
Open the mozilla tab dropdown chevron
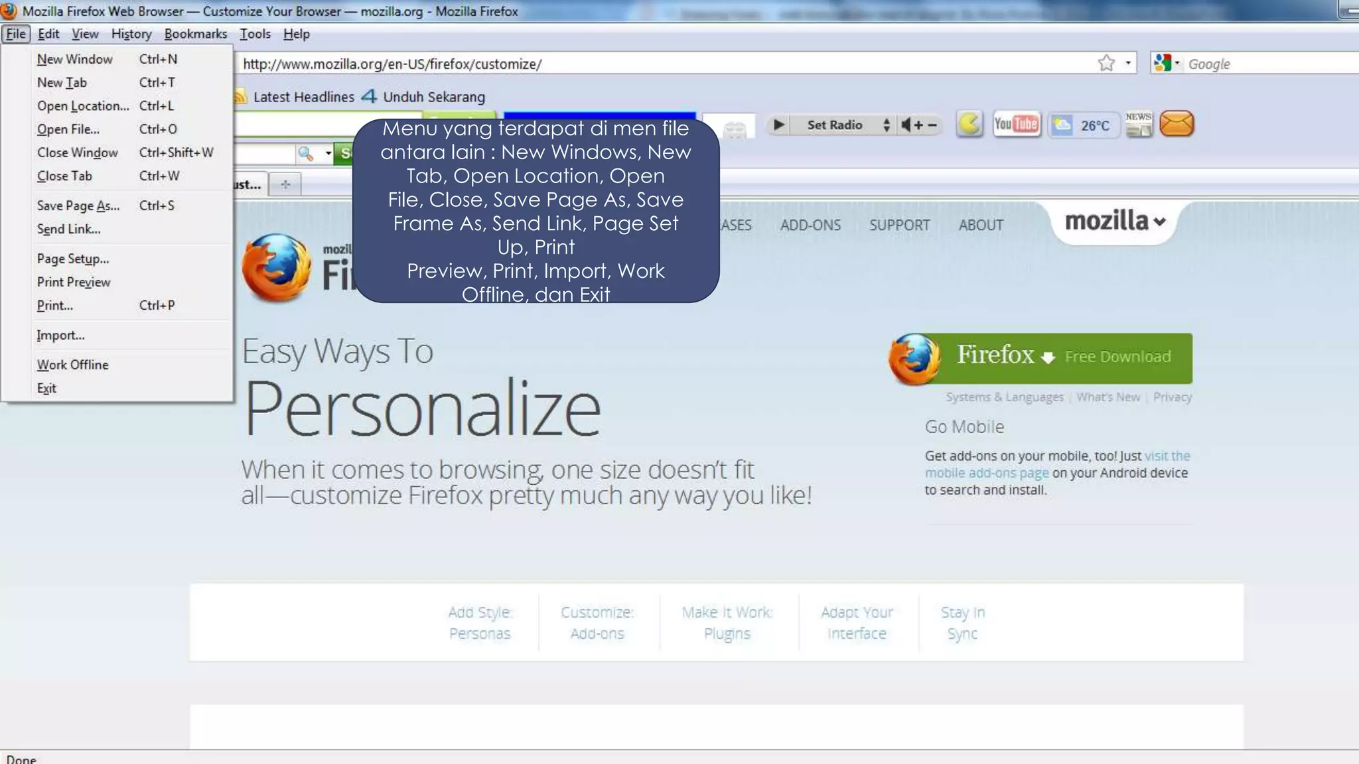pyautogui.click(x=1159, y=222)
